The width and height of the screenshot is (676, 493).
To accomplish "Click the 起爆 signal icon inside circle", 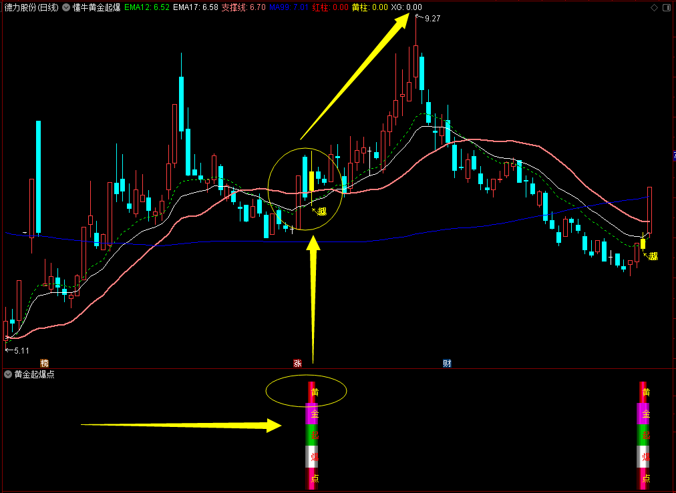I will click(x=321, y=212).
